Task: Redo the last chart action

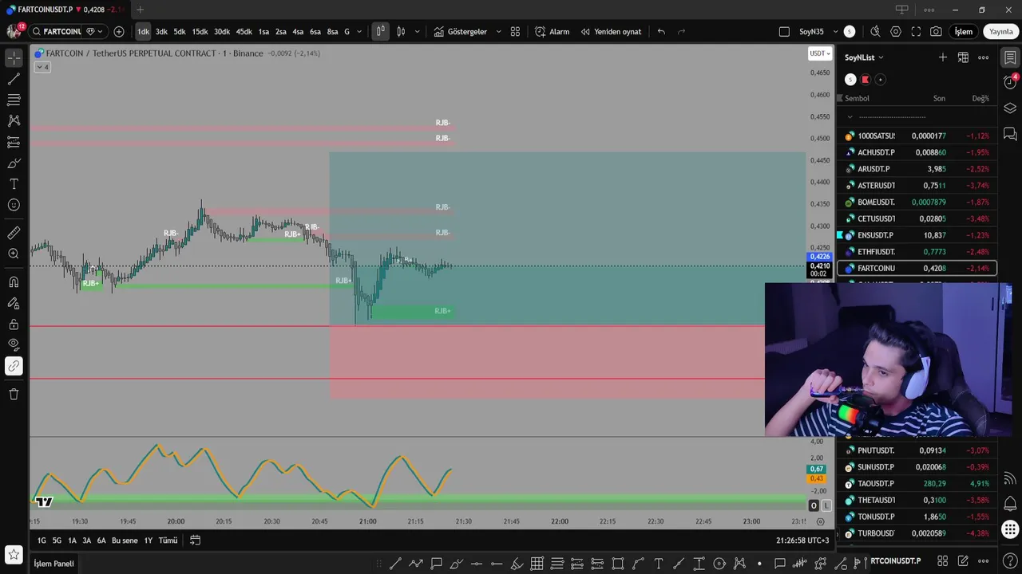Action: tap(681, 32)
